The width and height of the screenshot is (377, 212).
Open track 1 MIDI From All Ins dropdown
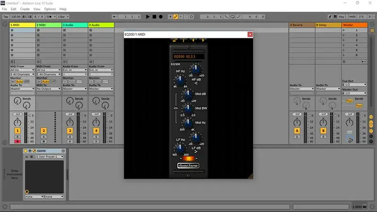pos(22,70)
